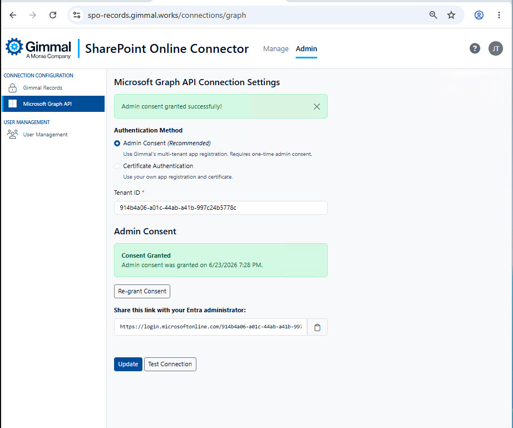Click the User Management section header
Image resolution: width=513 pixels, height=428 pixels.
(27, 122)
